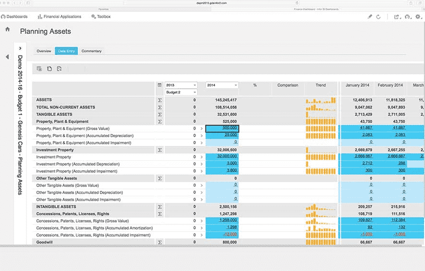
Task: Click the column layout icon beside 2013
Action: coord(160,85)
